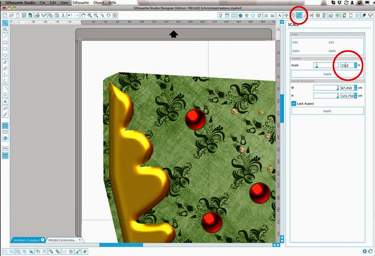
Task: Click the Zoom In magnifier
Action: (x=90, y=15)
